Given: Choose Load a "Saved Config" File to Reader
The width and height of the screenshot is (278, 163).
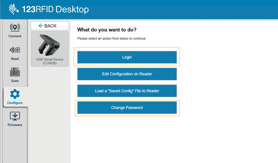Looking at the screenshot, I should pos(127,91).
